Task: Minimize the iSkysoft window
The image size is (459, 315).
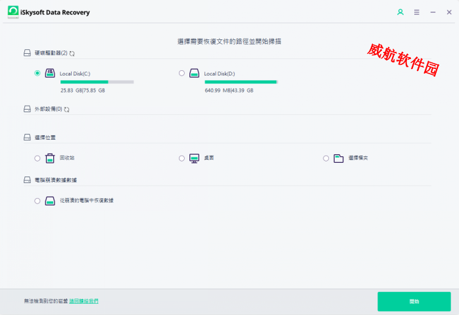Action: [433, 12]
